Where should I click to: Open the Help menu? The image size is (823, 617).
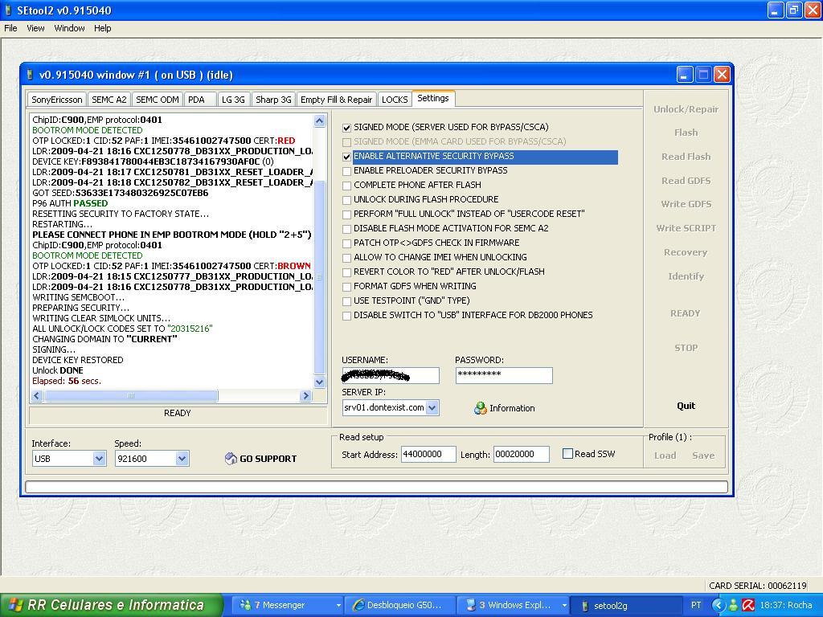102,28
